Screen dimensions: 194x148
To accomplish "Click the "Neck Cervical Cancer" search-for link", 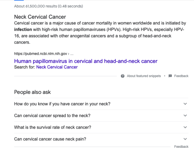I will click(57, 67).
